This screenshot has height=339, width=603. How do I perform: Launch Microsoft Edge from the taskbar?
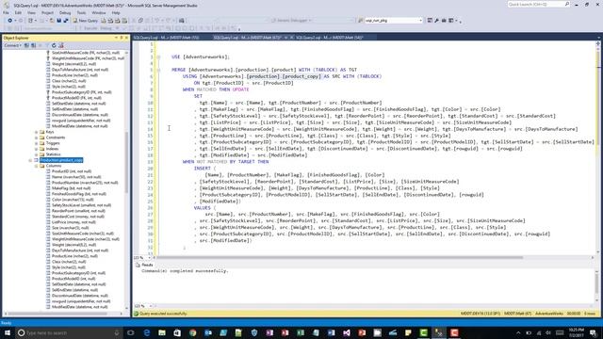(x=147, y=332)
